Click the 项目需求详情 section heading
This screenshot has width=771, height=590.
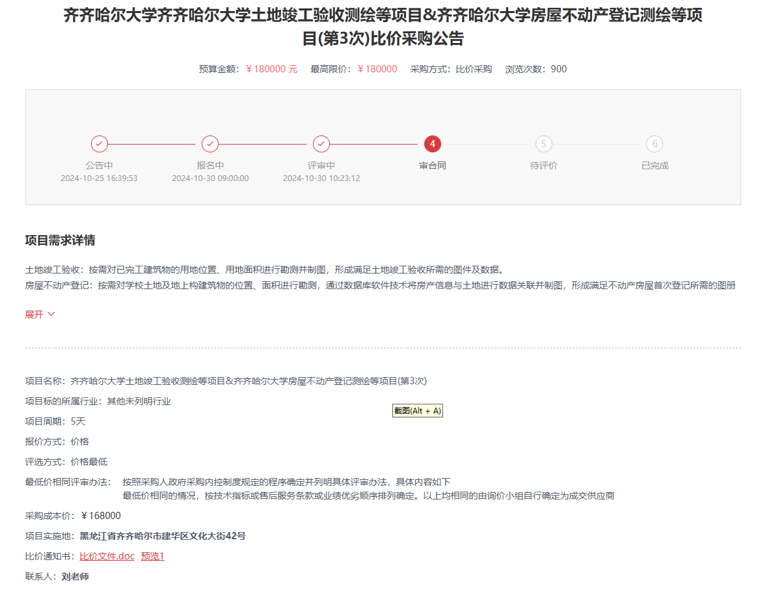[x=60, y=240]
